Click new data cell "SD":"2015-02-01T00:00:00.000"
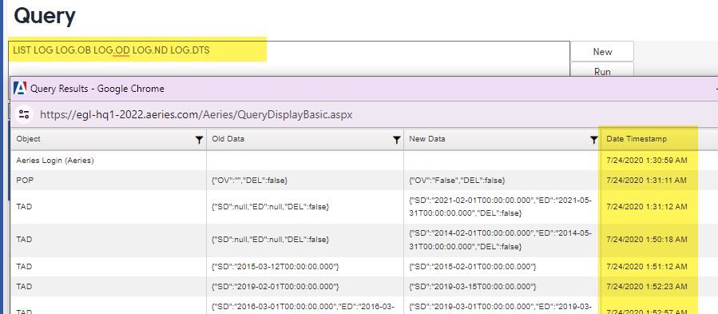 tap(502, 266)
